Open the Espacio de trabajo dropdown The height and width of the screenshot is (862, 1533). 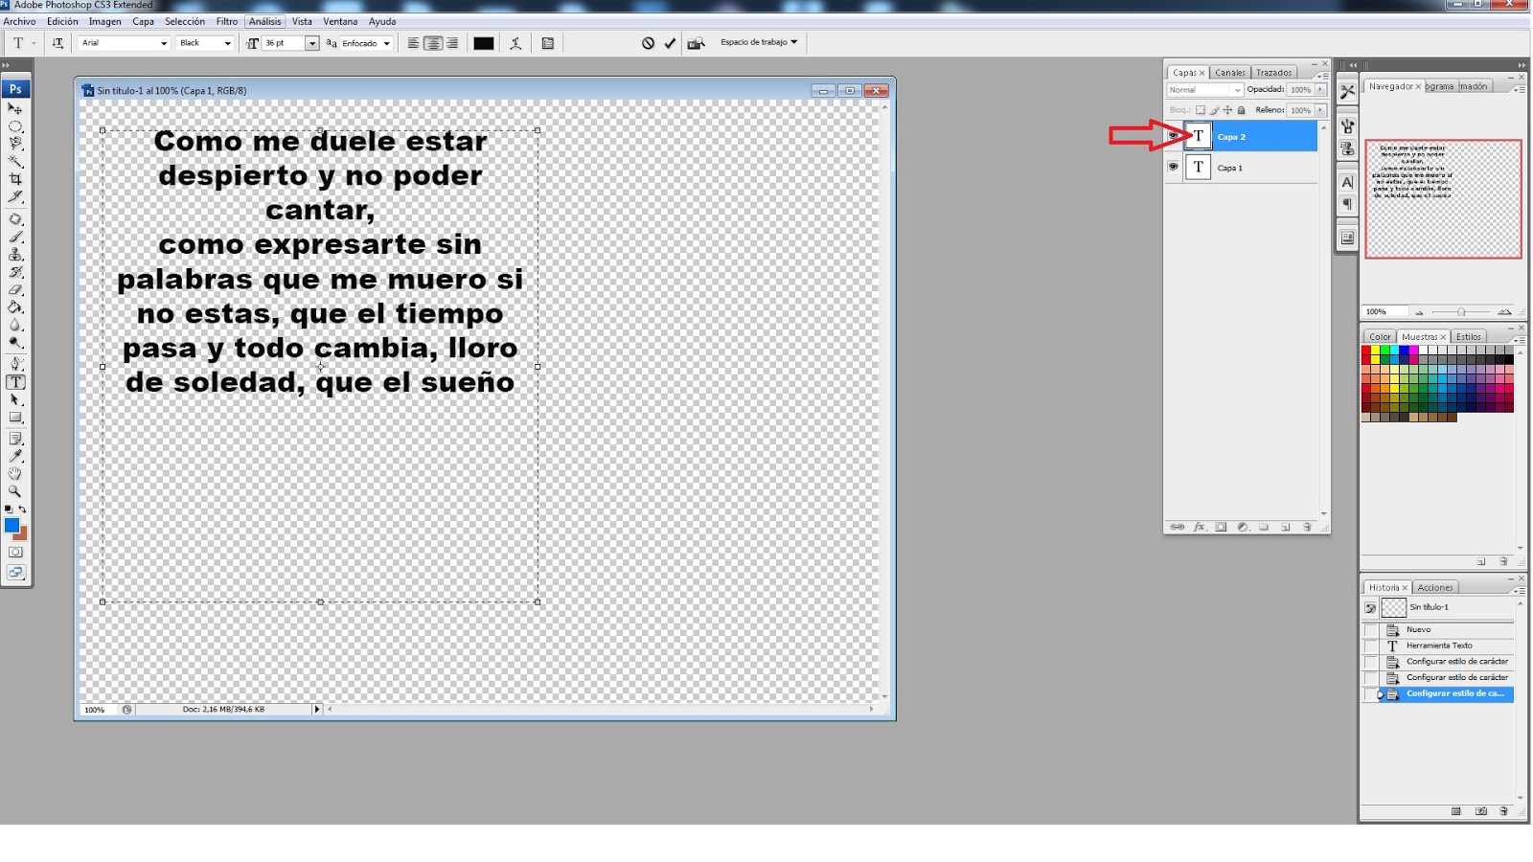(x=759, y=42)
